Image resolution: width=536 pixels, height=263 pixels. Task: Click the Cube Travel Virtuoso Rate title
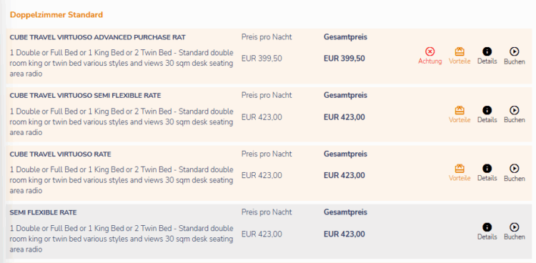coord(61,154)
